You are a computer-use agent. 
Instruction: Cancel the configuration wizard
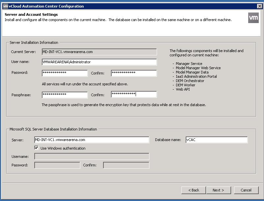click(246, 190)
